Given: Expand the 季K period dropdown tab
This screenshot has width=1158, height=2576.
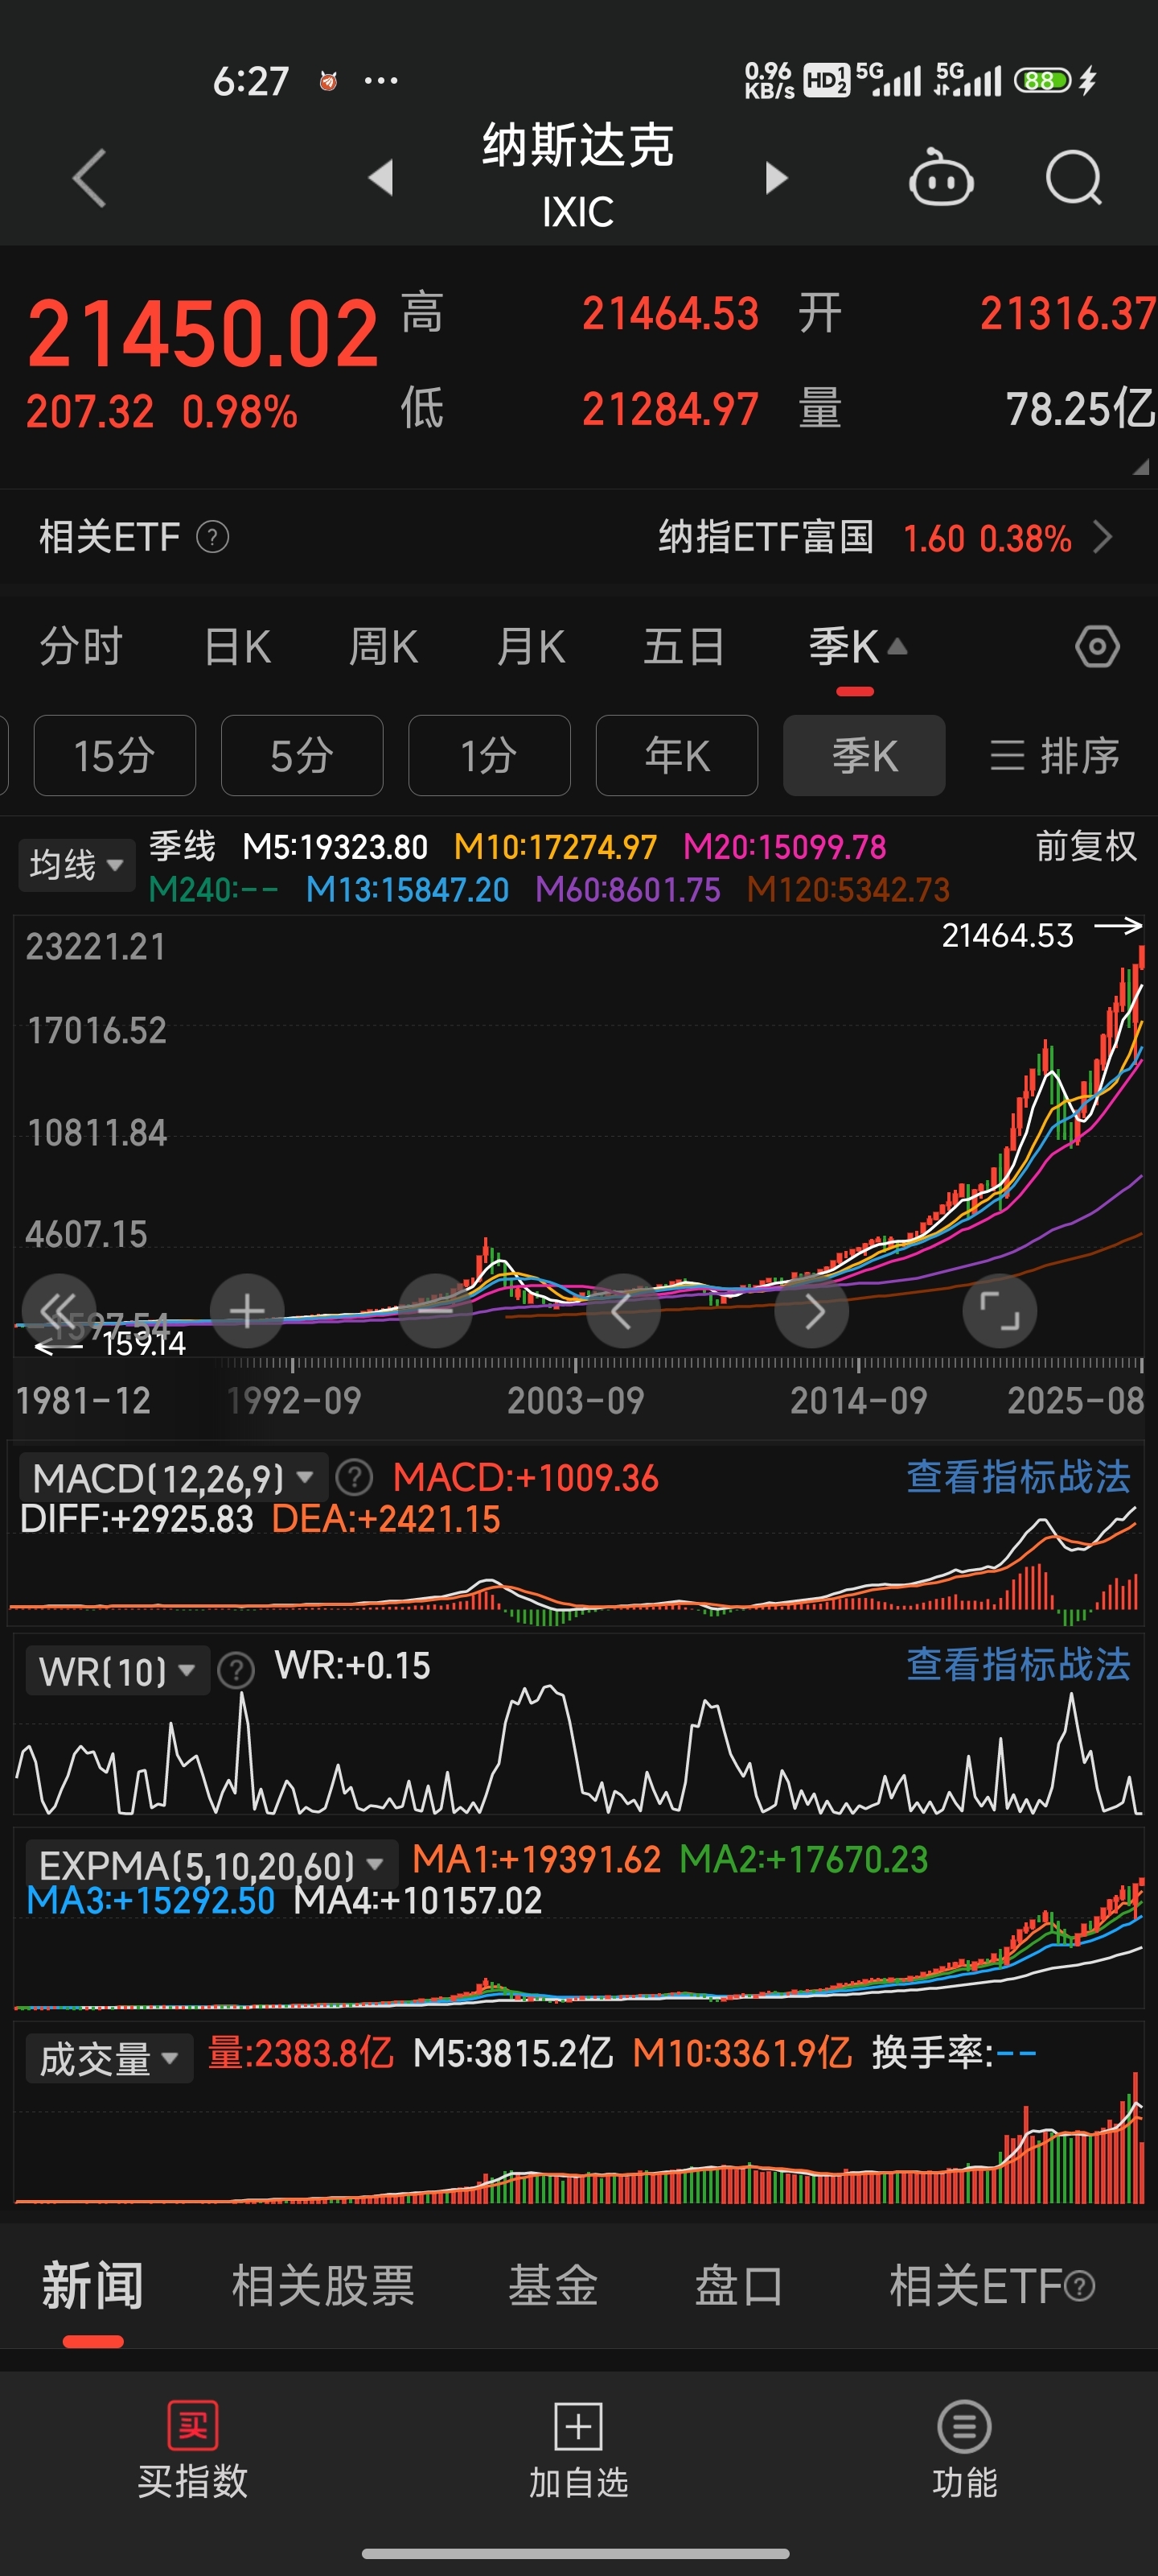Looking at the screenshot, I should [x=856, y=647].
